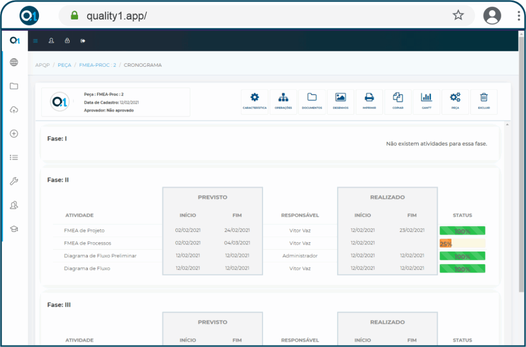526x347 pixels.
Task: Click the user icon in left sidebar
Action: pos(14,205)
